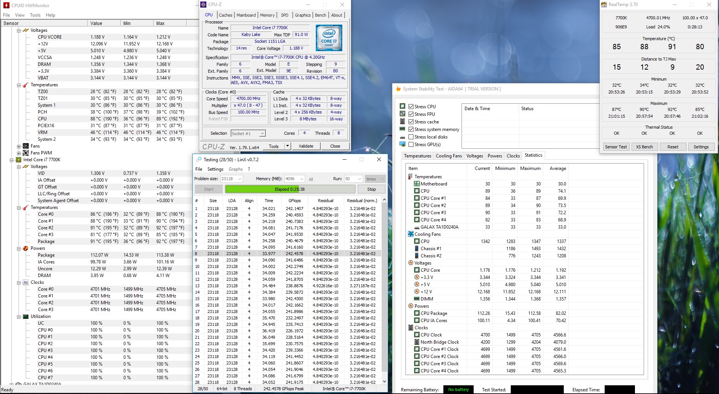Expand the Fans node in HWMonitor
This screenshot has height=394, width=719.
pos(19,146)
